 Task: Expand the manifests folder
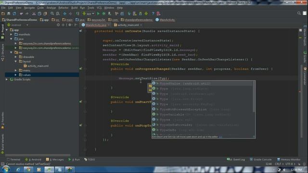pyautogui.click(x=11, y=35)
